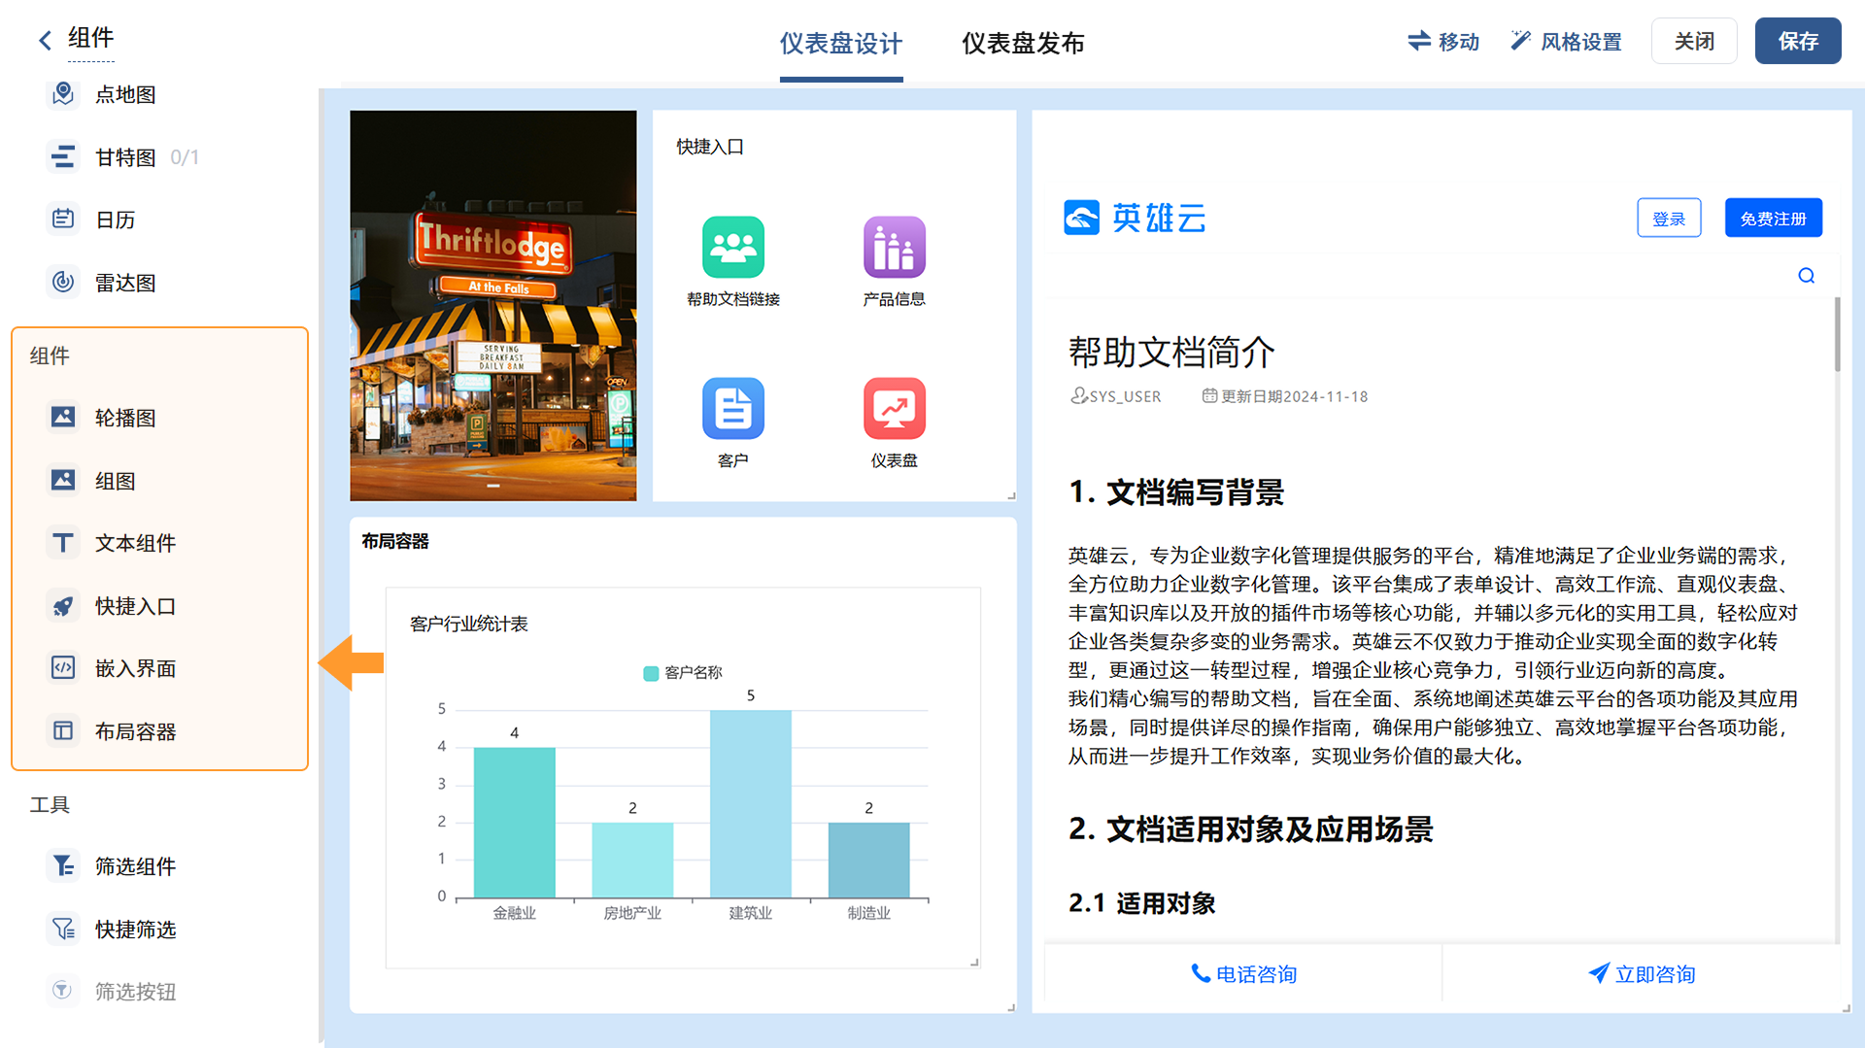
Task: Click the 帮助文档简介 heading
Action: 1171,352
